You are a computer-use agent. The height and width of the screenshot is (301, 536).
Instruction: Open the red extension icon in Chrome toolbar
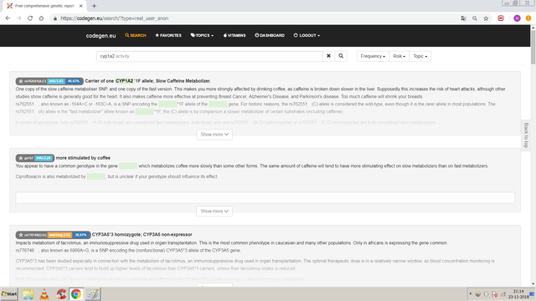tap(501, 18)
